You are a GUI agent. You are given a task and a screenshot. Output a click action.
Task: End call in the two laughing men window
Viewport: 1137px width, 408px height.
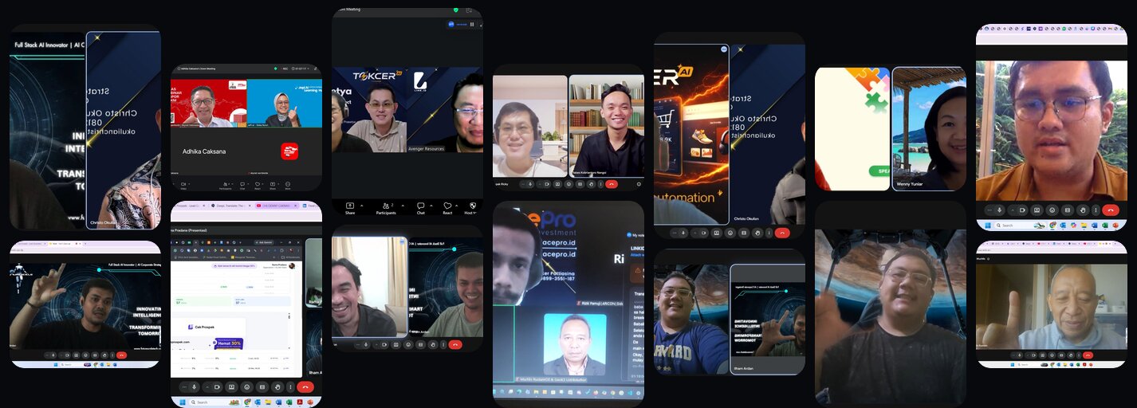click(455, 345)
